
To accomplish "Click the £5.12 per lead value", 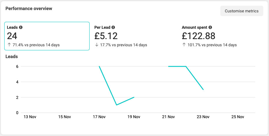I will point(106,36).
